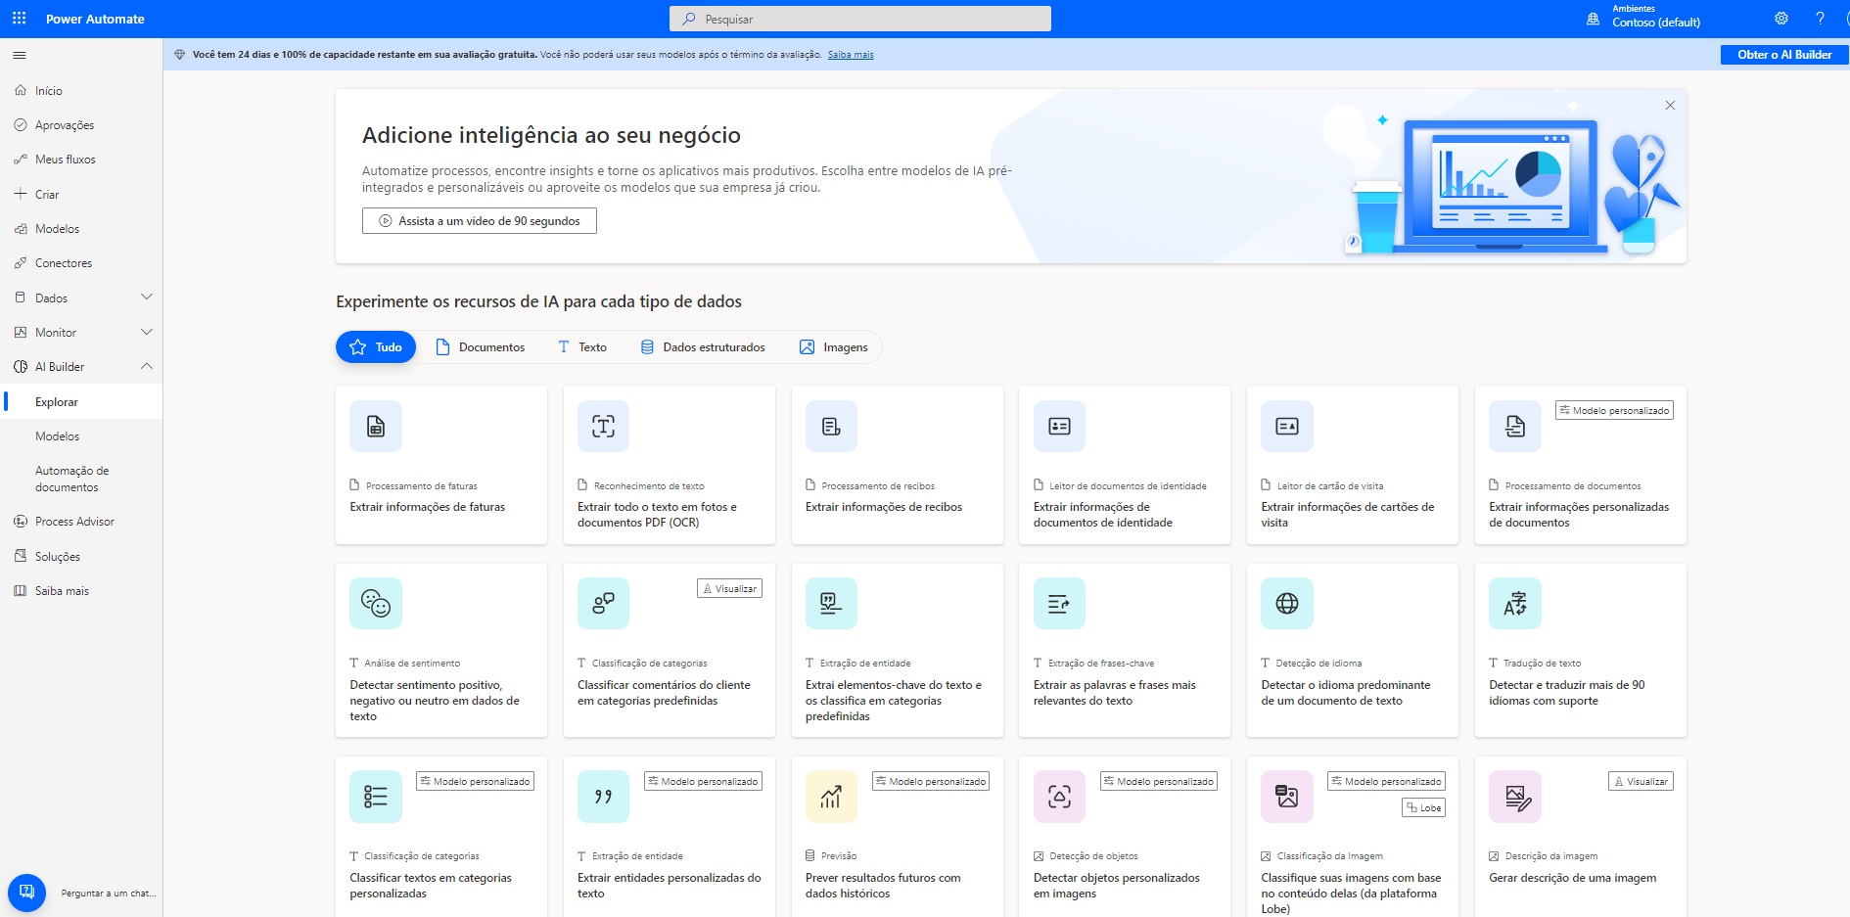Click the invoice processing card icon

click(376, 426)
